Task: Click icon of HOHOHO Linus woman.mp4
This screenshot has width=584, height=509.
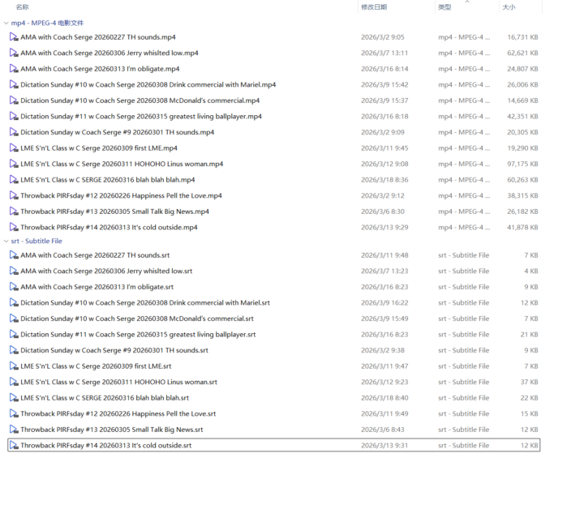Action: coord(14,164)
